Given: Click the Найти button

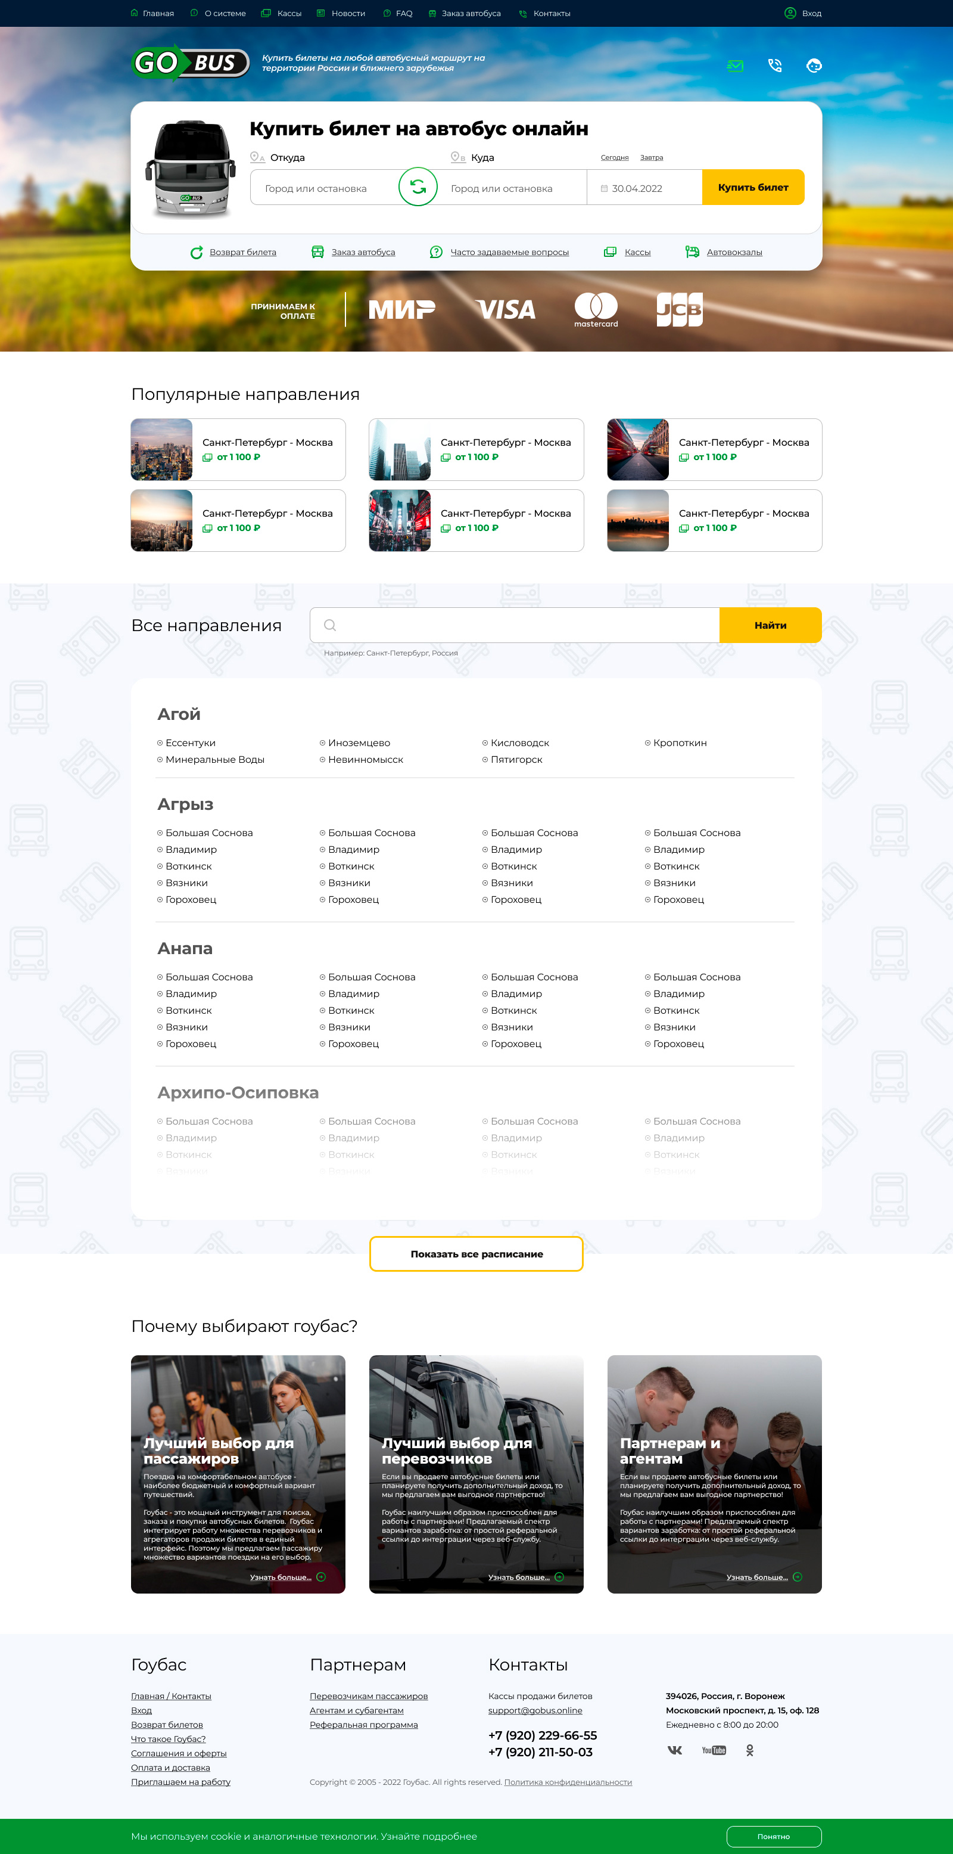Looking at the screenshot, I should coord(770,625).
